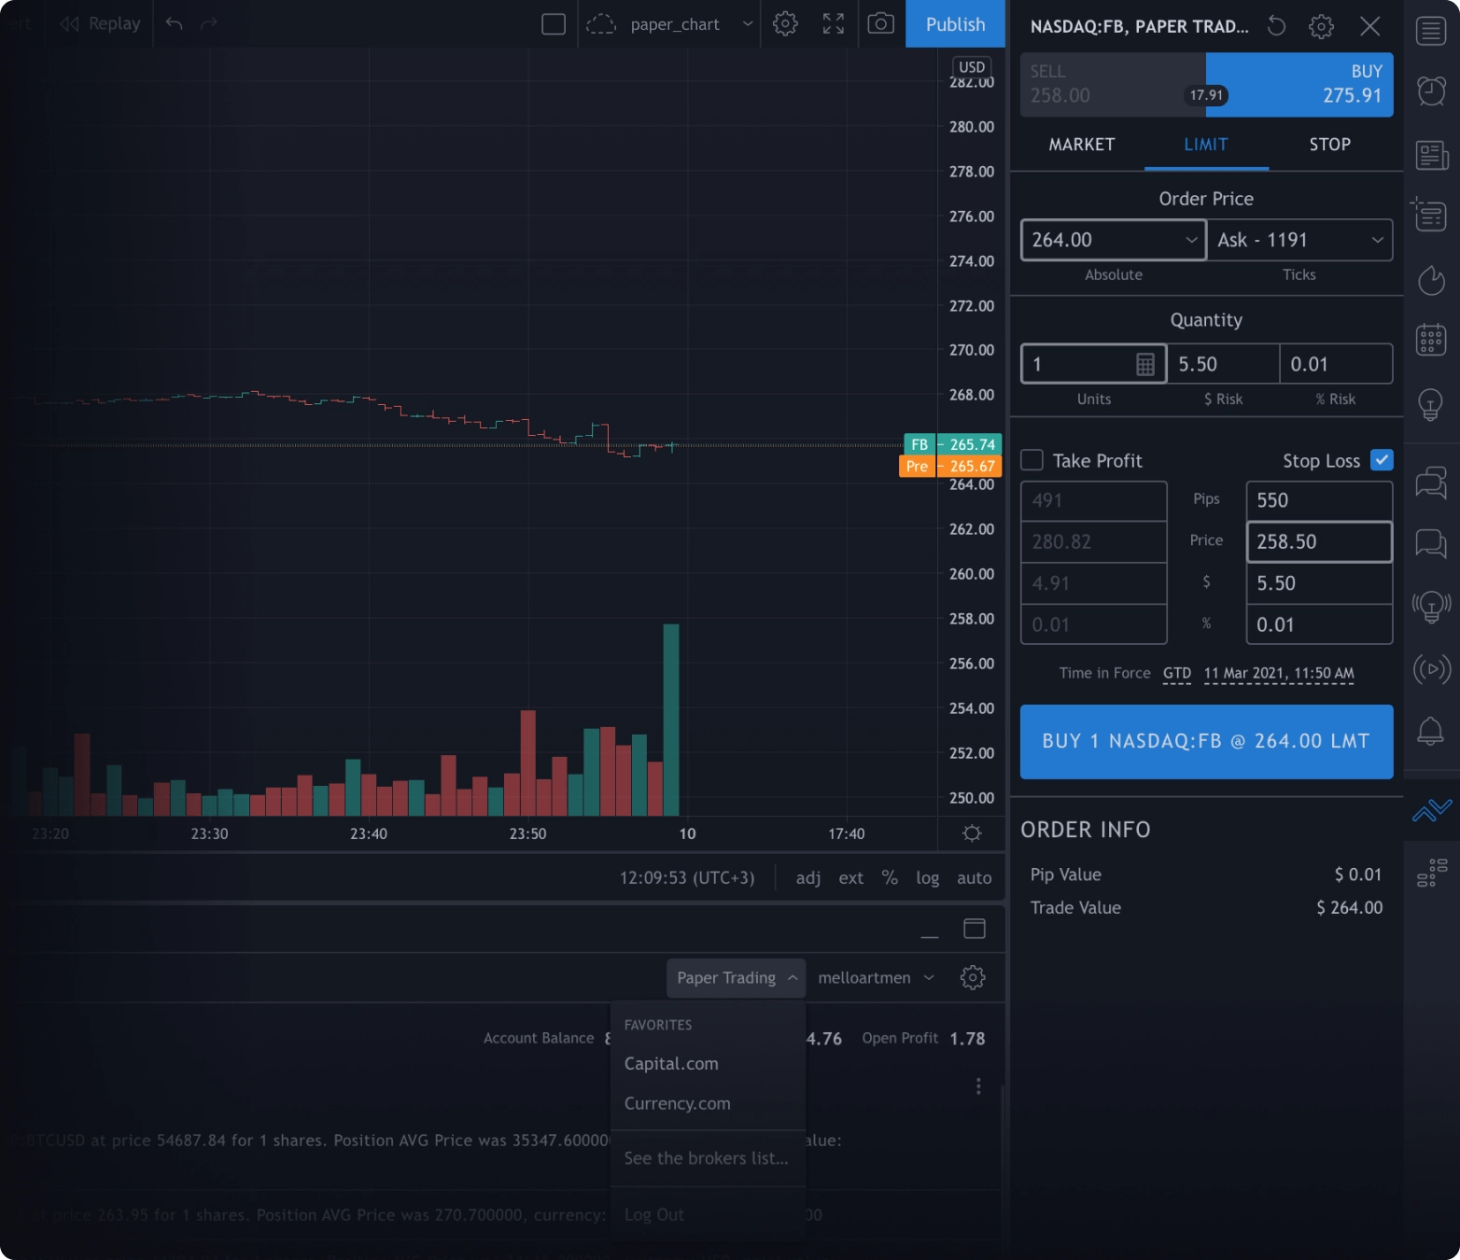Enable the Take Profit checkbox
Screen dimensions: 1460x1260
click(x=1032, y=459)
